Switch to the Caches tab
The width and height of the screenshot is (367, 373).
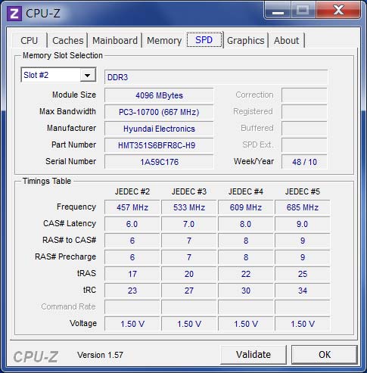pos(68,40)
